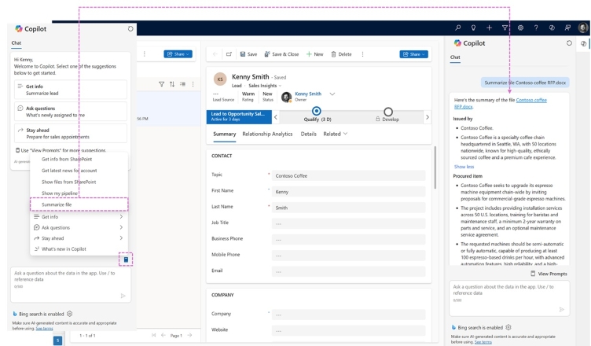This screenshot has height=346, width=591.
Task: Click the plus quick-create icon in top bar
Action: pyautogui.click(x=489, y=28)
